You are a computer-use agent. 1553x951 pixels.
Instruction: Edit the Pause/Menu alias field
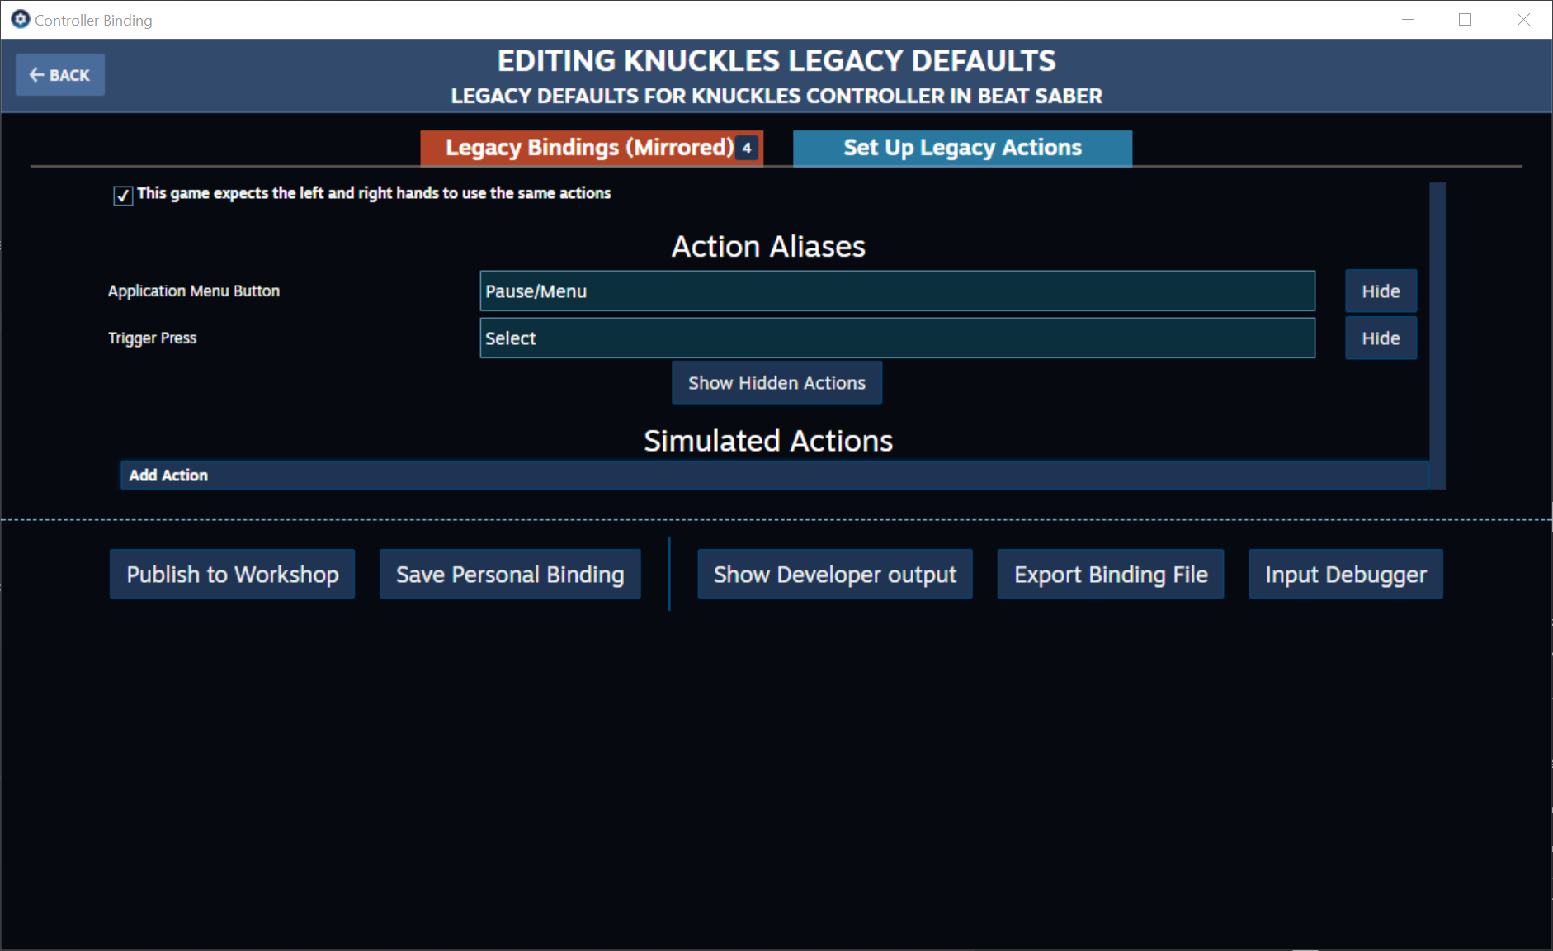pyautogui.click(x=897, y=291)
